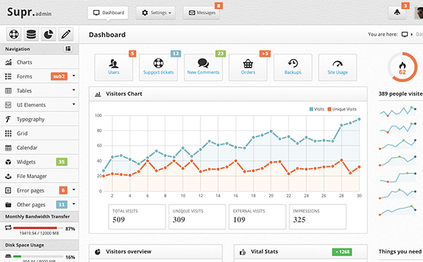
Task: Expand the Other pages submenu arrow
Action: pyautogui.click(x=74, y=204)
